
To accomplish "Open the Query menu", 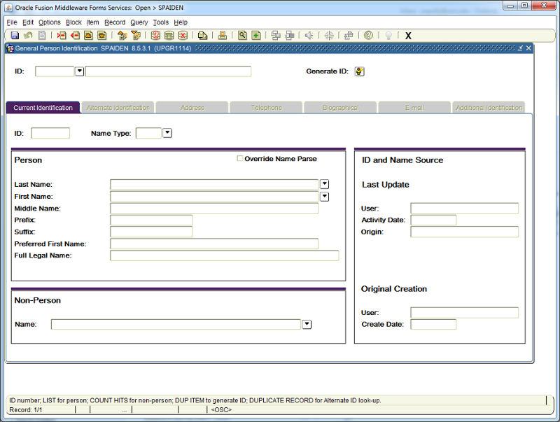I will click(x=139, y=22).
